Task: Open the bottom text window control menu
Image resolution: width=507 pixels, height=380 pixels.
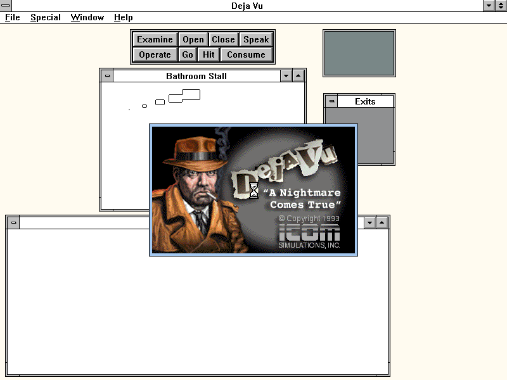Action: pos(13,223)
